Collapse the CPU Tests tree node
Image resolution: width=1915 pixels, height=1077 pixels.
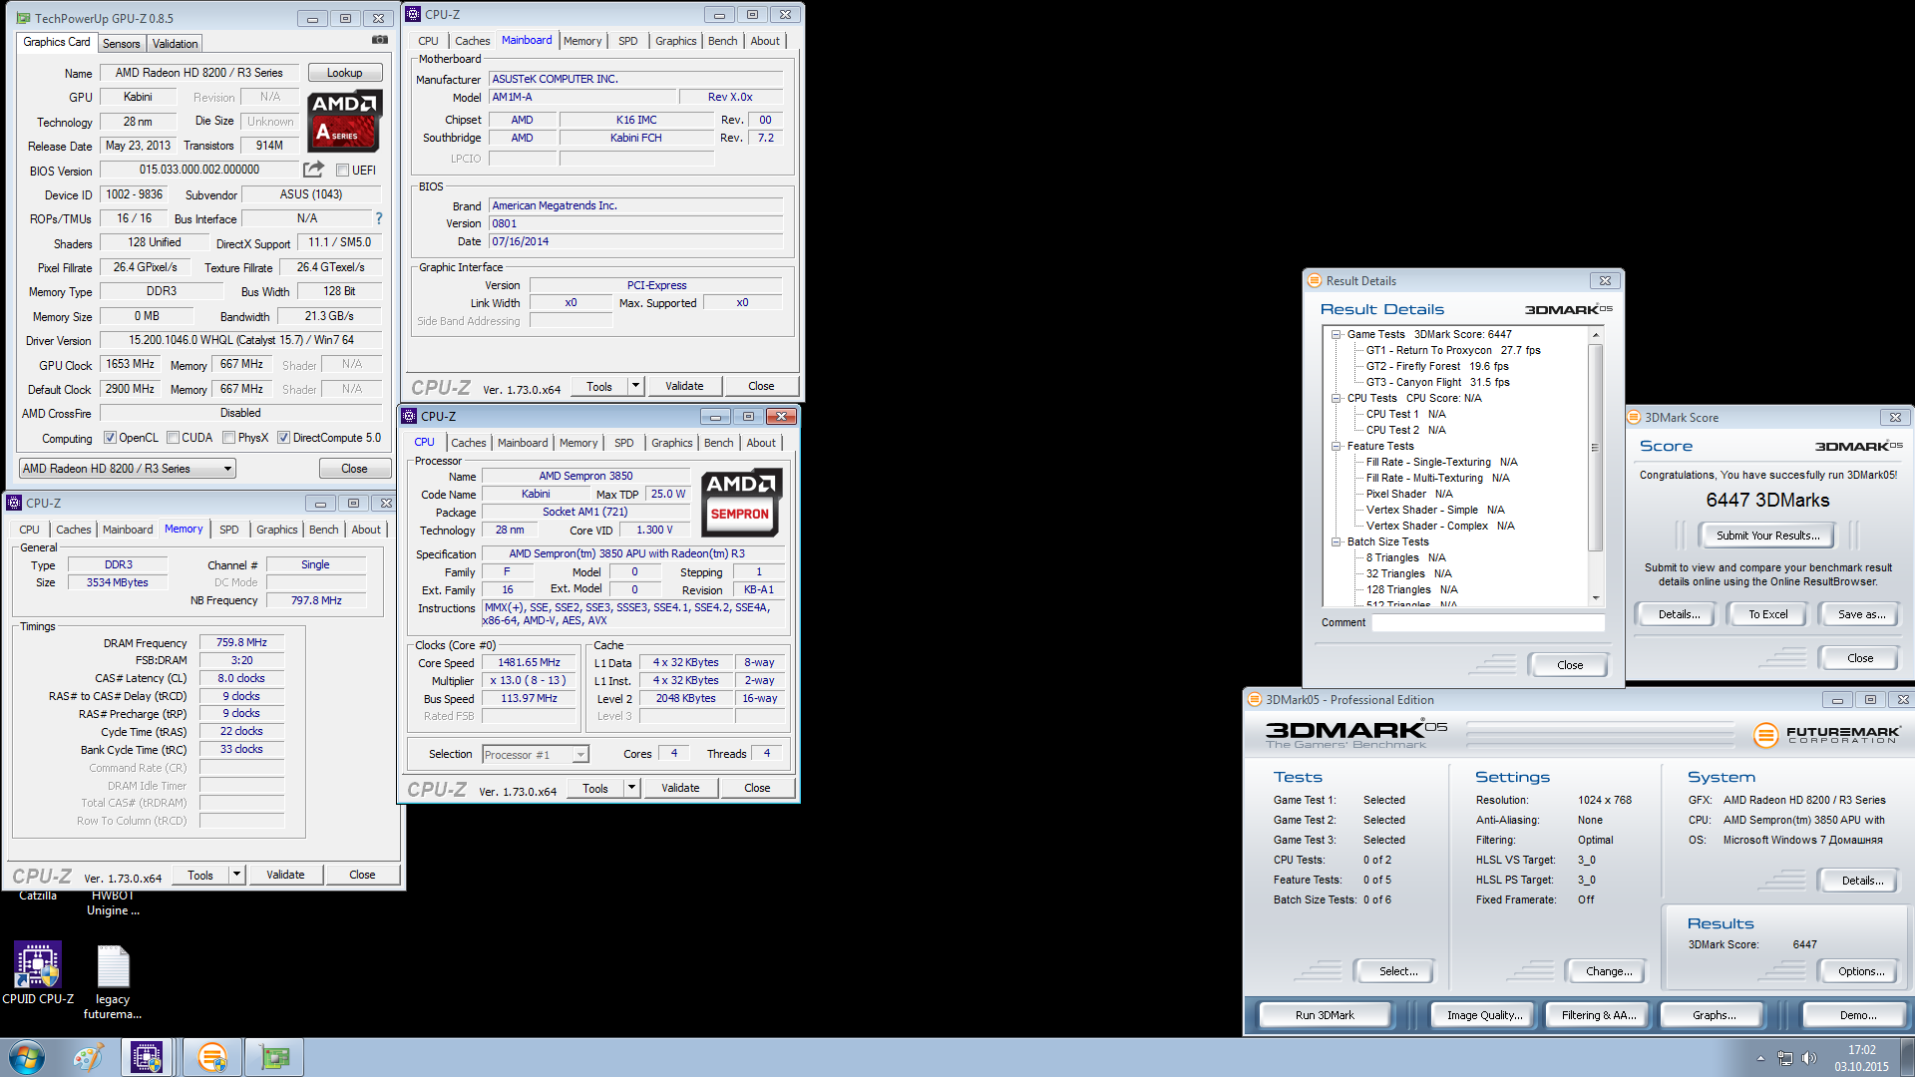[1337, 399]
